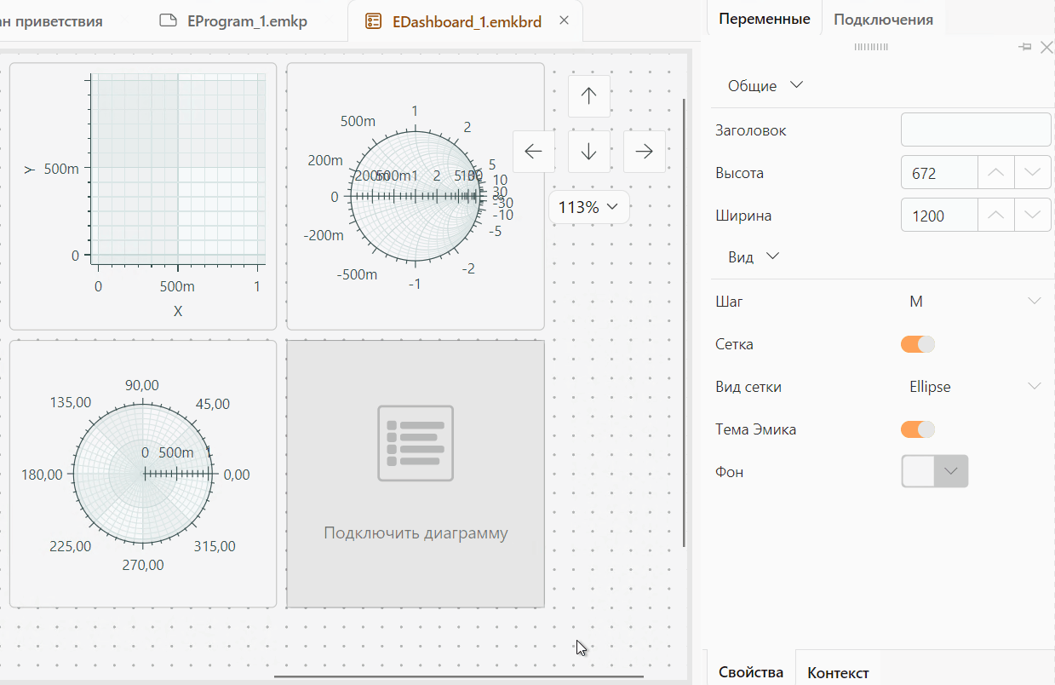
Task: Increase the Ширина value
Action: tap(995, 216)
